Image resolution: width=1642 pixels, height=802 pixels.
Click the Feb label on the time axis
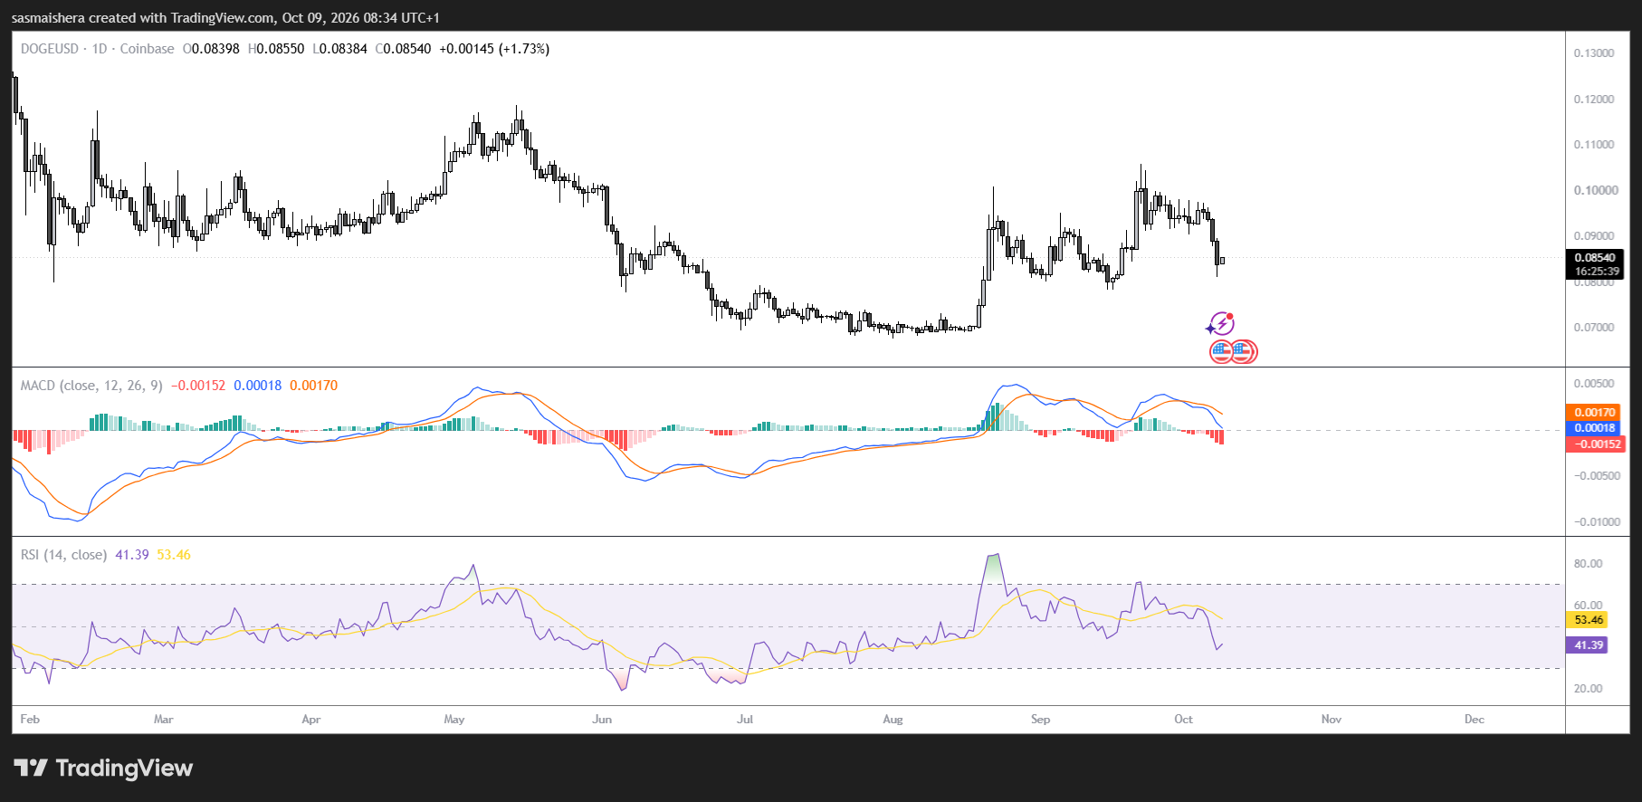point(30,720)
